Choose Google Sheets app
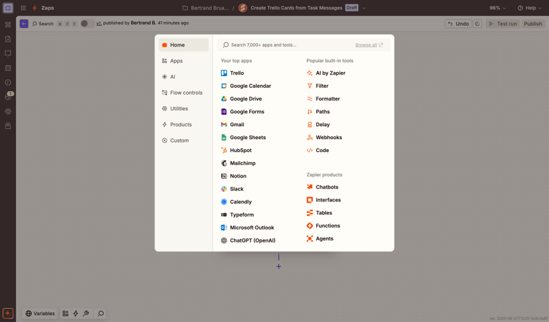This screenshot has height=322, width=549. coord(244,138)
